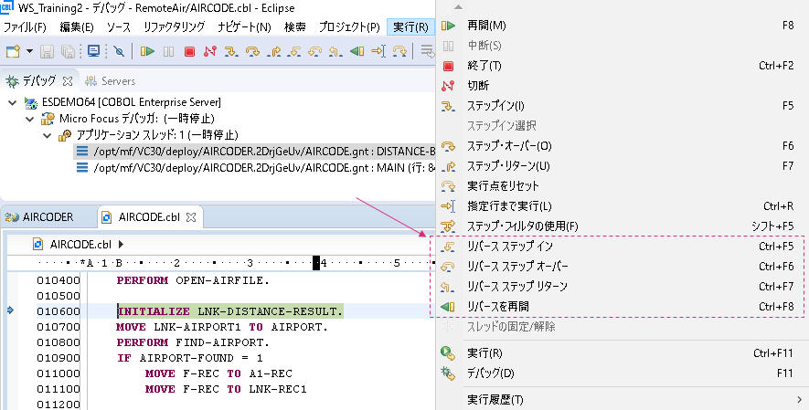Click the red Terminate square in the toolbar
This screenshot has height=410, width=809.
click(x=189, y=51)
